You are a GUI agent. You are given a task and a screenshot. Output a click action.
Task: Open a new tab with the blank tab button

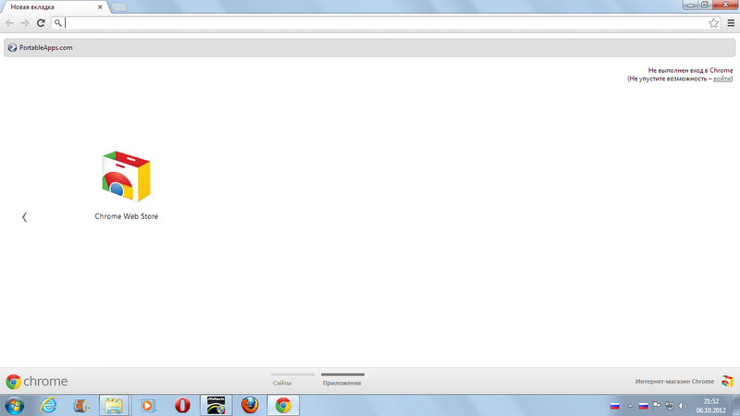point(119,7)
